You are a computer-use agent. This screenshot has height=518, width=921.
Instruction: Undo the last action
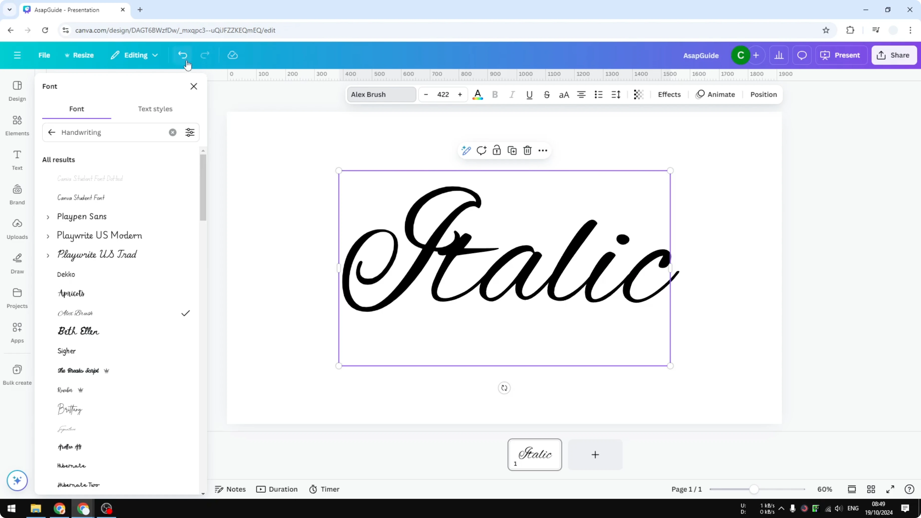point(182,55)
